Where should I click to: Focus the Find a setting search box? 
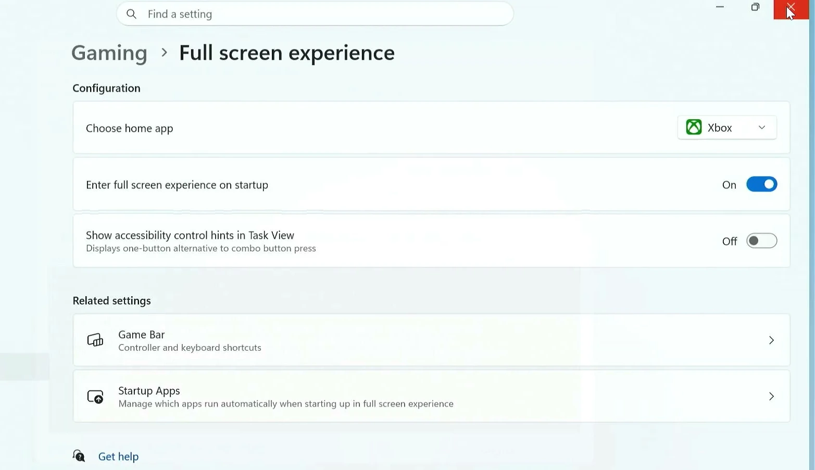click(315, 14)
